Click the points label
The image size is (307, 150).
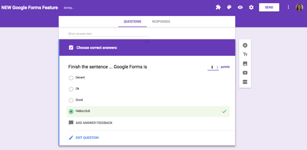tap(225, 67)
